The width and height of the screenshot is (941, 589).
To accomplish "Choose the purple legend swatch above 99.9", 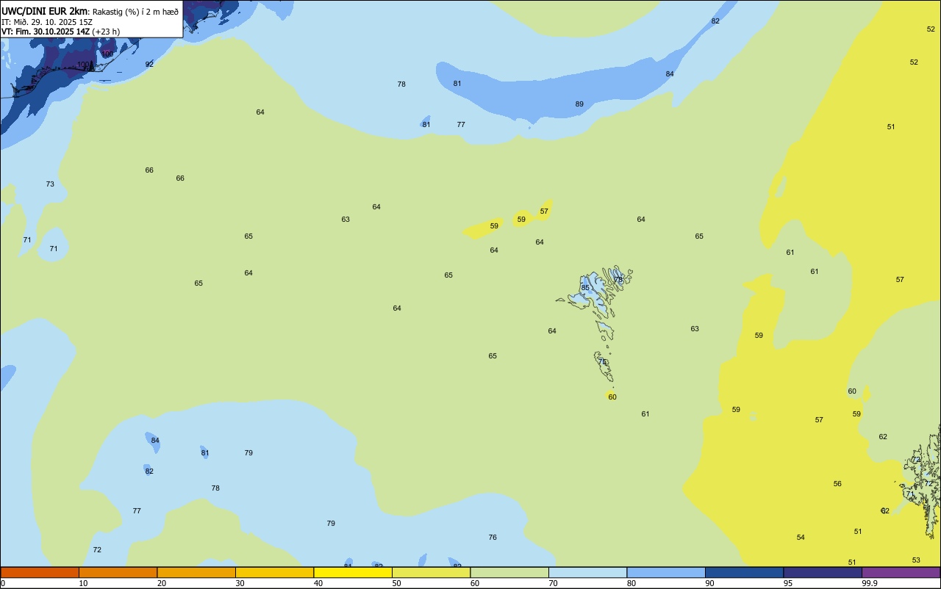I will coord(901,572).
